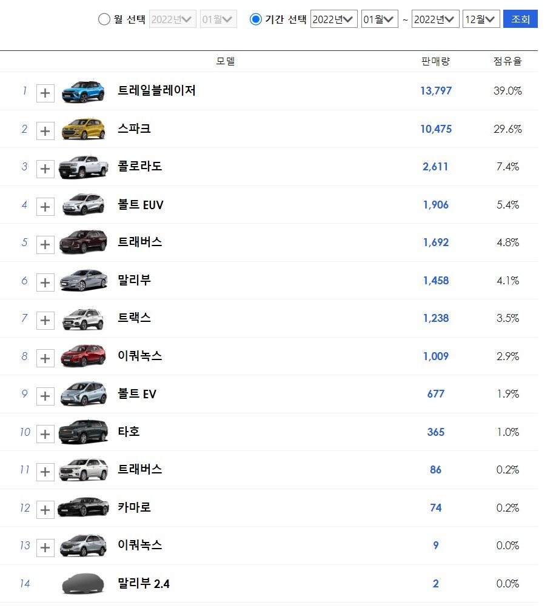Open the period end month 12월 dropdown
Screen dimensions: 556x608
coord(481,19)
